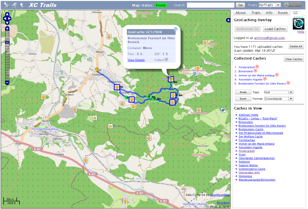
Task: Select the cross-country skiing activity icon
Action: [14, 5]
